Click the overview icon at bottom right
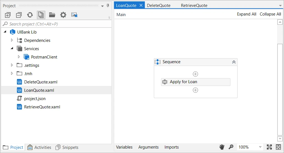Viewport: 284px width, 153px height. click(278, 147)
